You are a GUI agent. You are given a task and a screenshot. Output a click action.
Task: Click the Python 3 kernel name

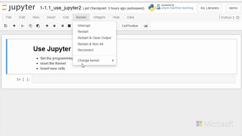tap(228, 17)
